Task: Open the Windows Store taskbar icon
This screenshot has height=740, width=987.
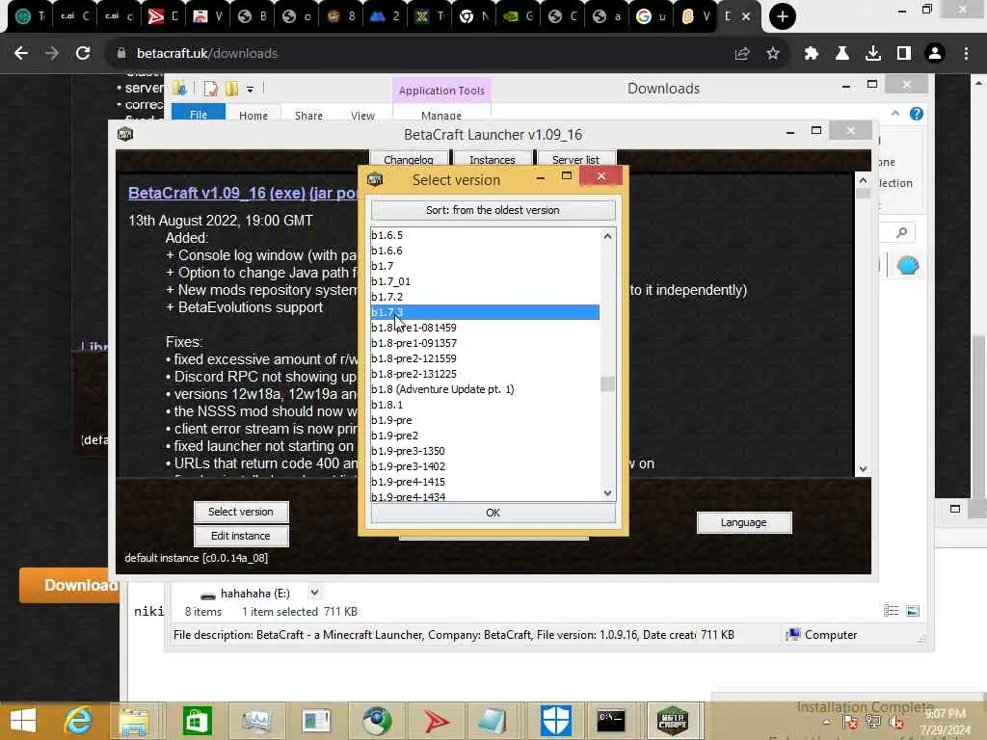Action: [197, 721]
